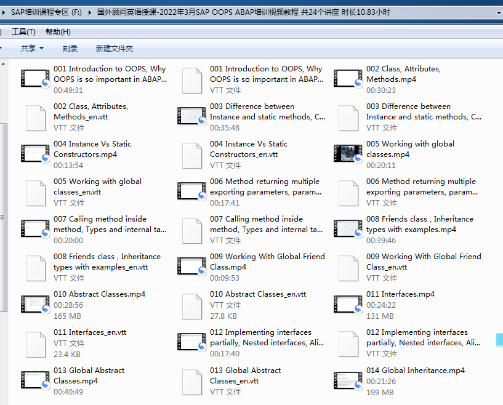Open the 009 Working With Global Friend Class.mp4 icon
This screenshot has width=503, height=405.
191,266
